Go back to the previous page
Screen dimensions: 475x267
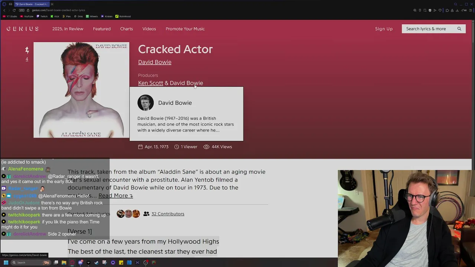(4, 10)
